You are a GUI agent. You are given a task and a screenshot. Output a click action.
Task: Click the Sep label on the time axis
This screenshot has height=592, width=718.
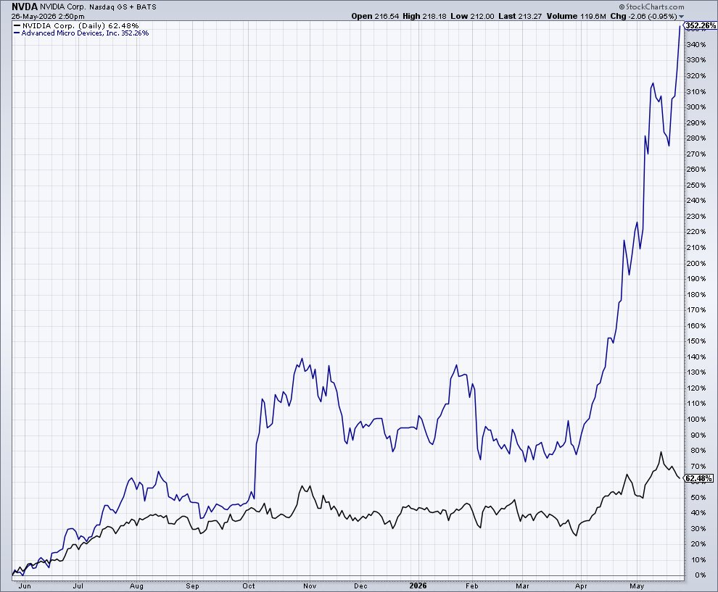193,585
